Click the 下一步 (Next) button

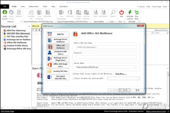(125, 90)
